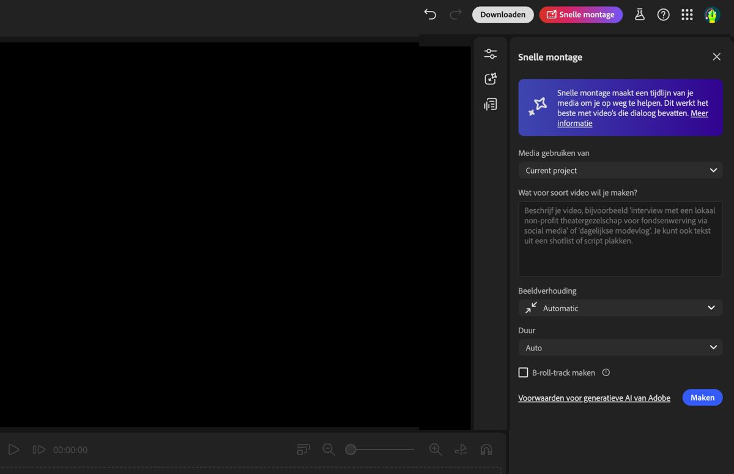Enable the B-roll-track maken checkbox
Image resolution: width=734 pixels, height=474 pixels.
pyautogui.click(x=523, y=372)
